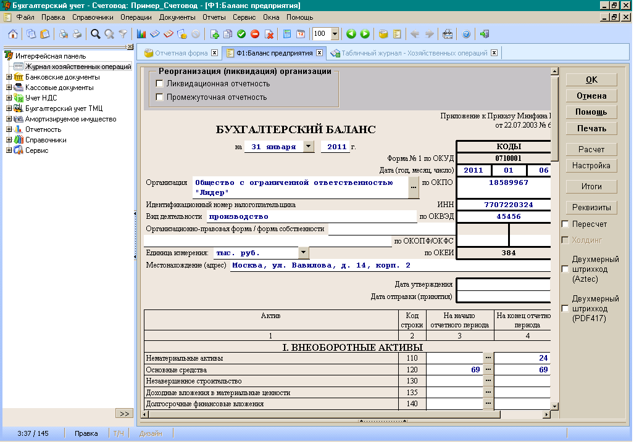This screenshot has height=442, width=634.
Task: Toggle the Пересчет checkbox
Action: [x=565, y=224]
